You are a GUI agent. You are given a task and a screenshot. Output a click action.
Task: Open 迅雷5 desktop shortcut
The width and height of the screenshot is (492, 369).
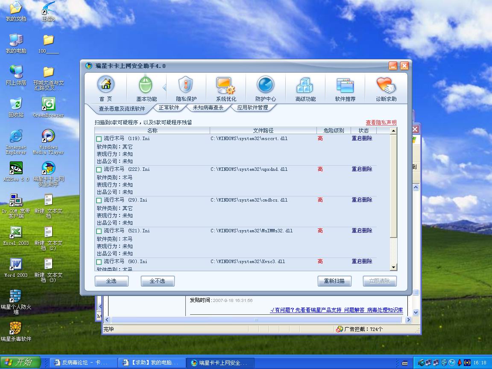click(48, 11)
